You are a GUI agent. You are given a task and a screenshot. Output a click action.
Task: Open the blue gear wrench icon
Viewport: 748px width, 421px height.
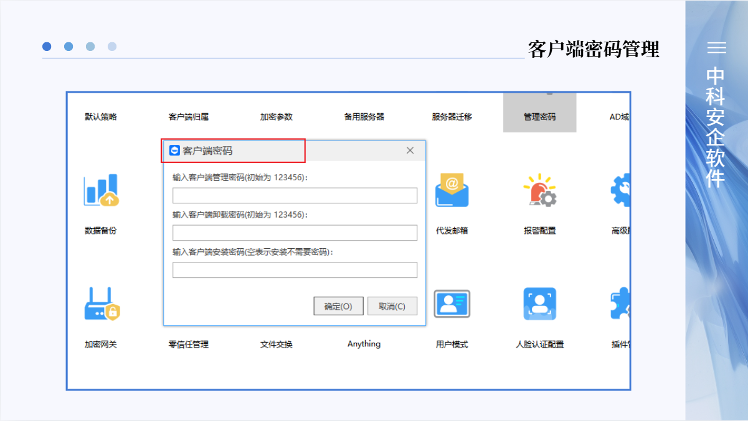(620, 190)
